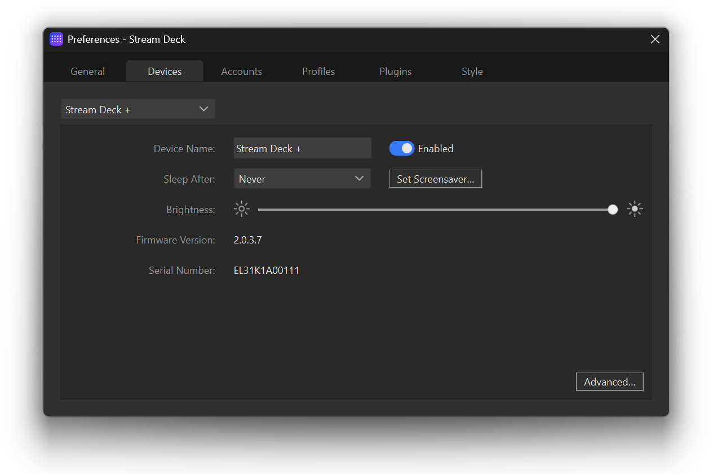Open the Stream Deck + device selector dropdown

(138, 109)
